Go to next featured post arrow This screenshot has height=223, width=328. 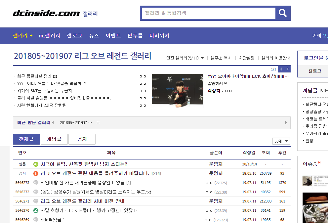[288, 69]
